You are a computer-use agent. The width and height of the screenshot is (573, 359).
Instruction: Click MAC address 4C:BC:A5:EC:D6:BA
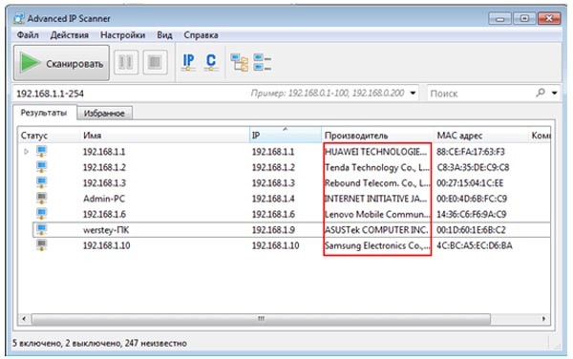tap(475, 245)
